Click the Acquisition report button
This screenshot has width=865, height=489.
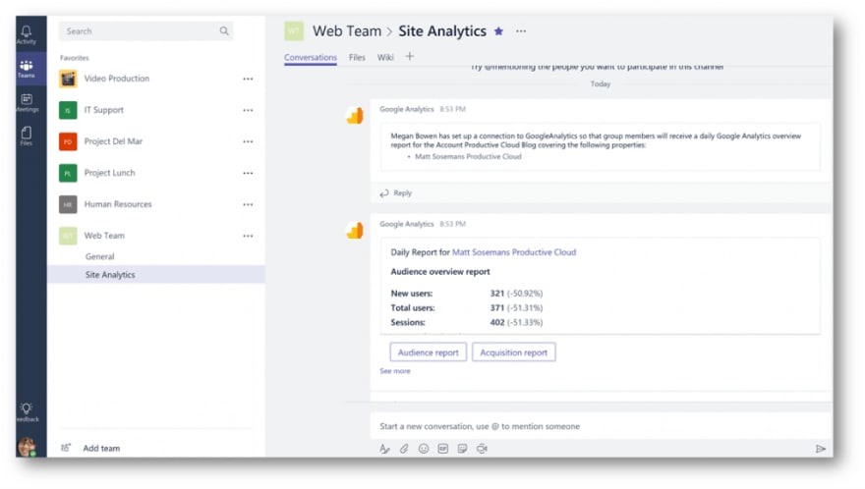click(x=513, y=353)
